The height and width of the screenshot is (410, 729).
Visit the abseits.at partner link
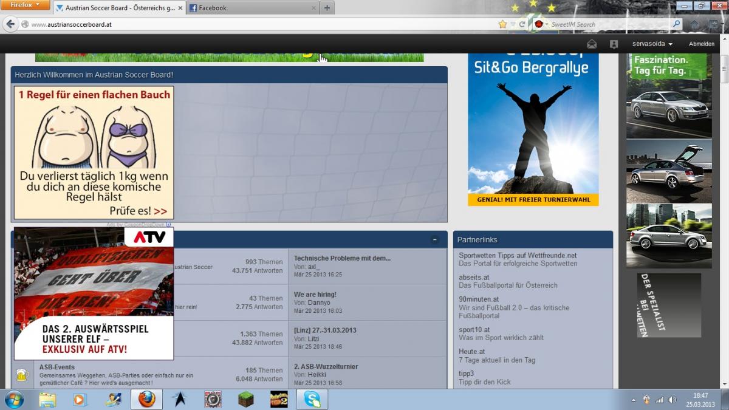tap(474, 278)
